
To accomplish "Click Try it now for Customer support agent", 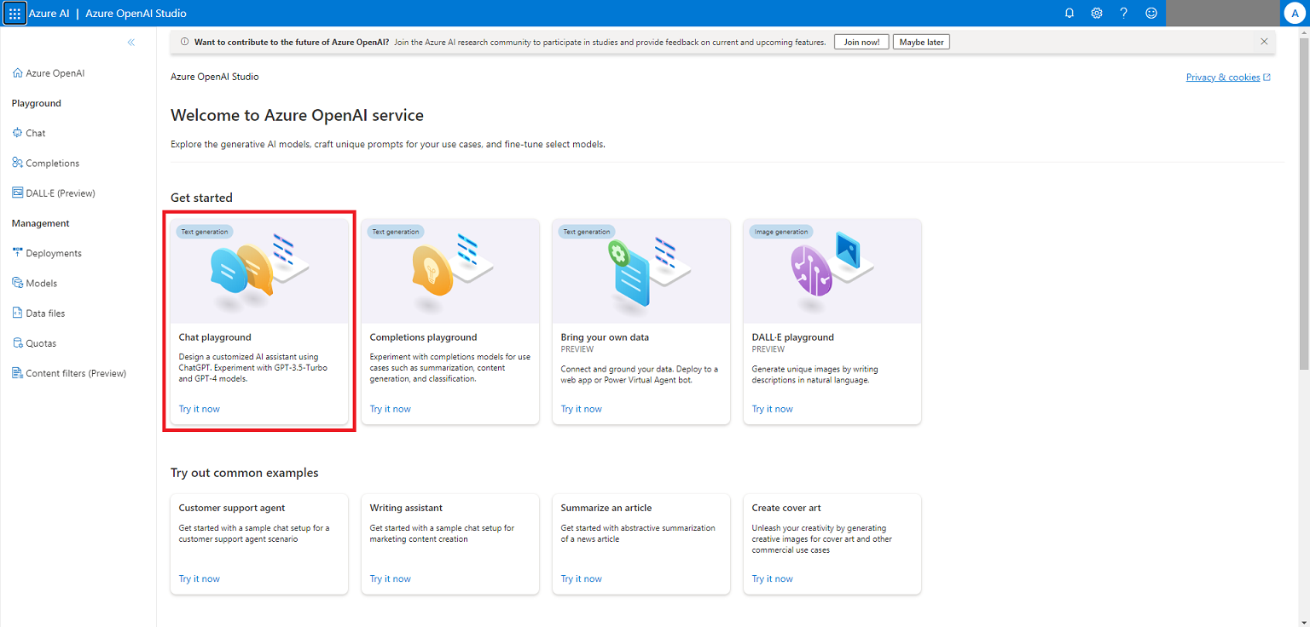I will (200, 579).
